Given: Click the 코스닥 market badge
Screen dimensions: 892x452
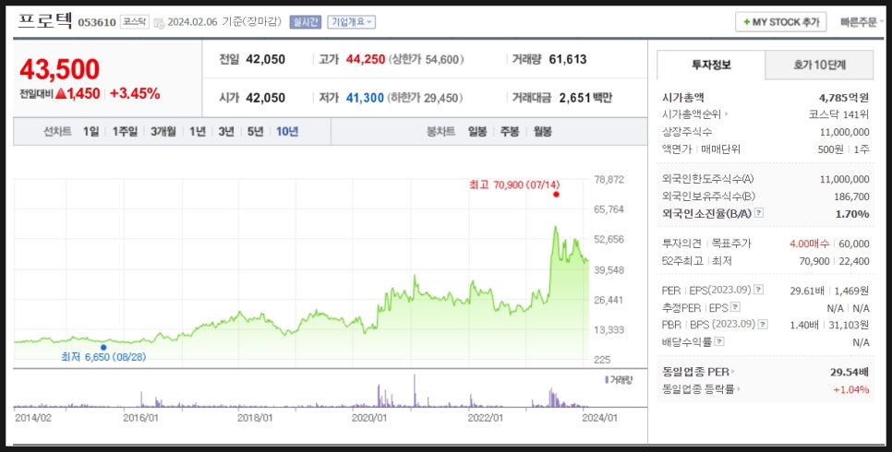Looking at the screenshot, I should [134, 22].
